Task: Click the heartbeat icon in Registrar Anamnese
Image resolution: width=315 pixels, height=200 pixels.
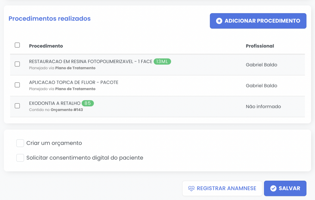Action: point(191,188)
